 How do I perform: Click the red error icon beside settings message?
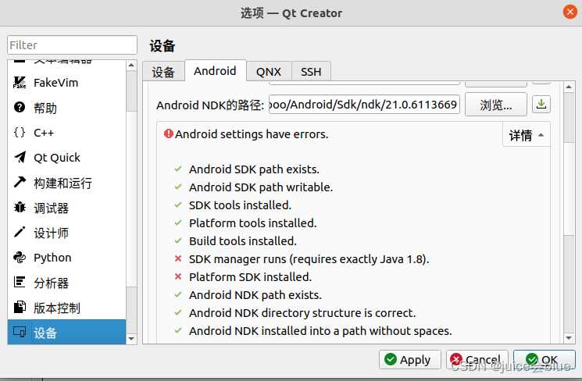169,134
